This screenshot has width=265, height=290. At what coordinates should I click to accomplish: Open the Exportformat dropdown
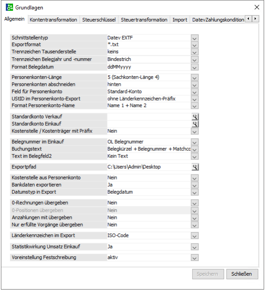point(195,45)
